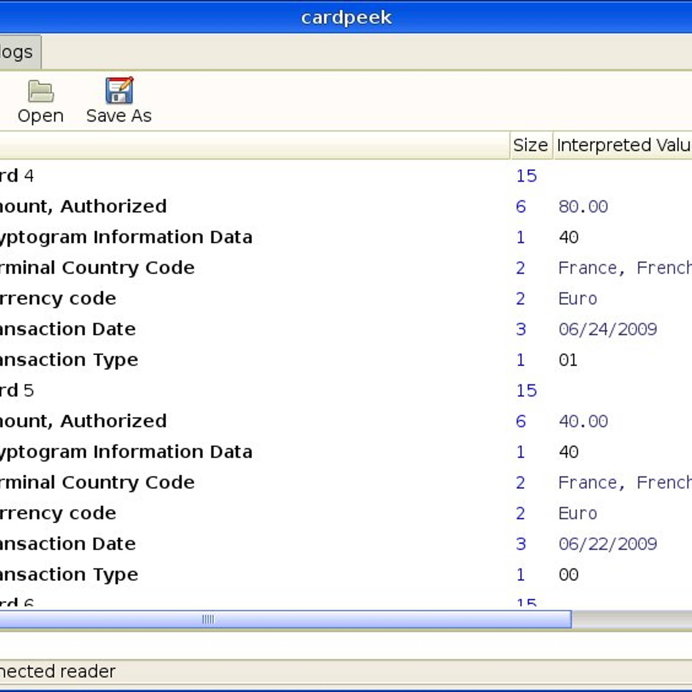Viewport: 692px width, 692px height.
Task: Click the date value 06/24/2009
Action: coord(608,330)
